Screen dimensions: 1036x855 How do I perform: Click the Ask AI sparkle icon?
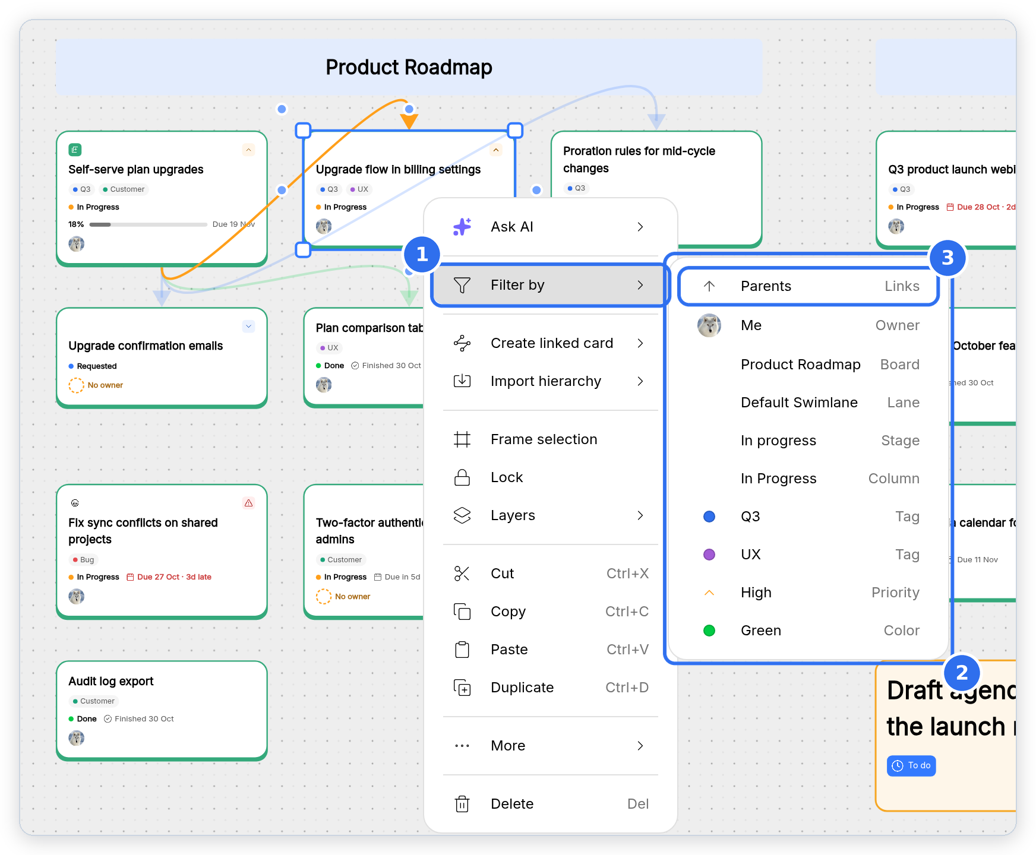tap(462, 227)
